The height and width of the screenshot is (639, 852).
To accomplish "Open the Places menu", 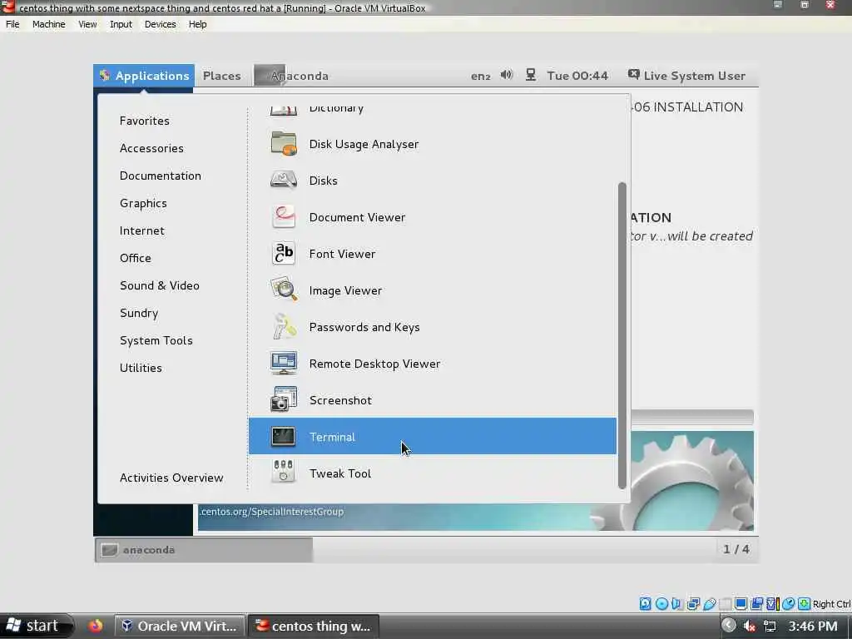I will click(221, 76).
